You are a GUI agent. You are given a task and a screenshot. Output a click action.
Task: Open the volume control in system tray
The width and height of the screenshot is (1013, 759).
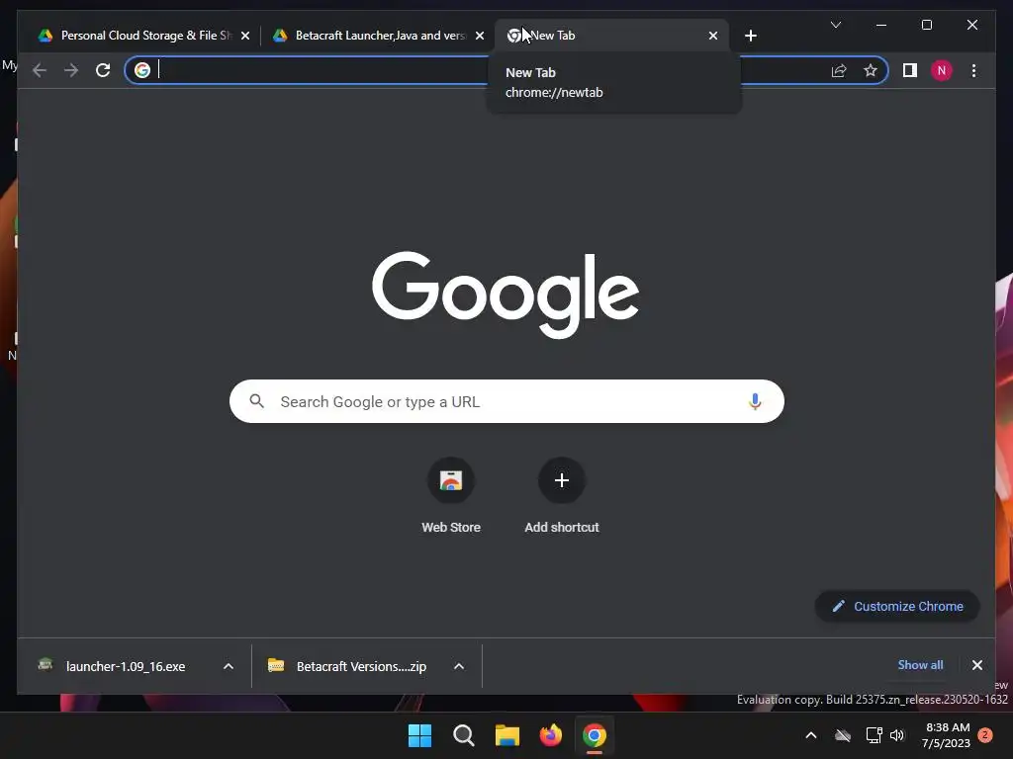point(897,735)
